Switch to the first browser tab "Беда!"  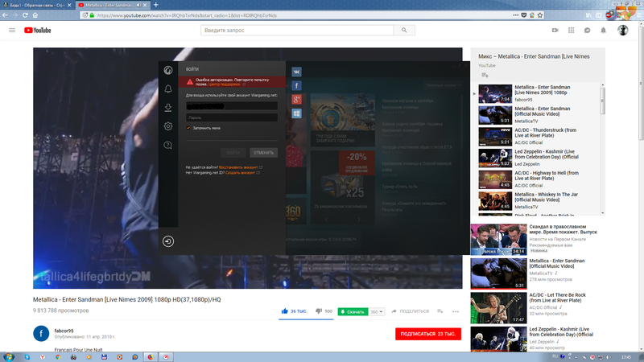pyautogui.click(x=37, y=5)
